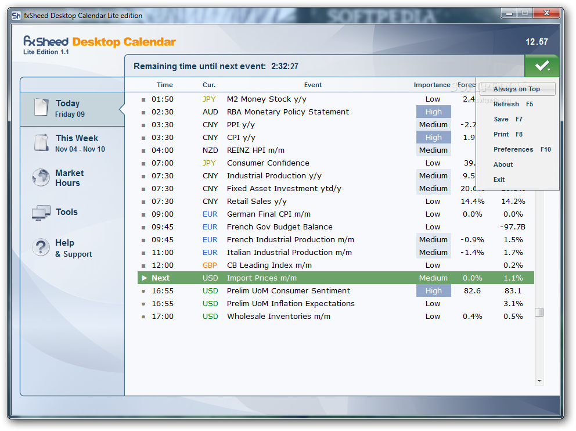Click the Next arrow on Import Prices row
This screenshot has width=576, height=431.
(x=145, y=278)
